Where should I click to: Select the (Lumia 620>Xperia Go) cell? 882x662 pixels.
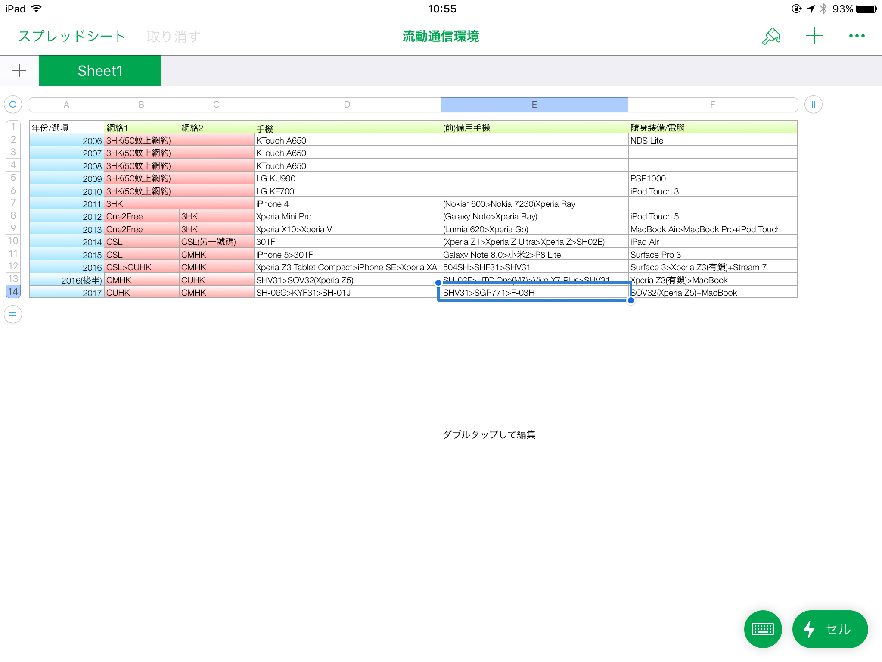click(534, 229)
